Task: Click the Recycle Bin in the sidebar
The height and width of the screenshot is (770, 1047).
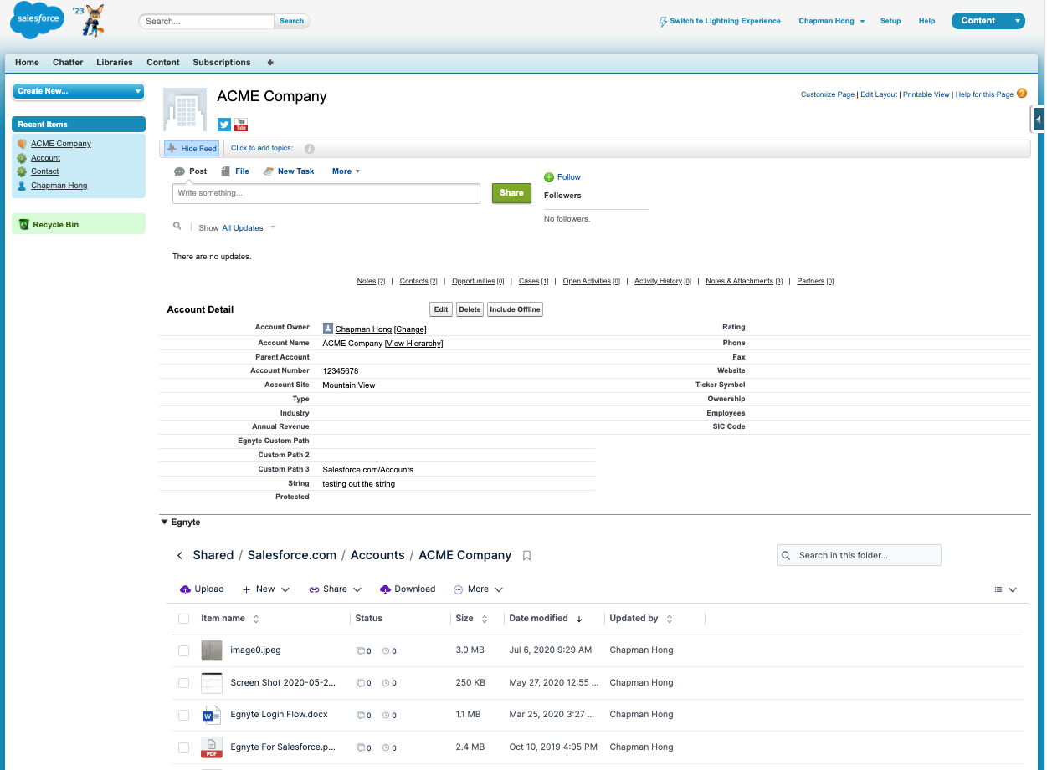Action: pos(55,225)
